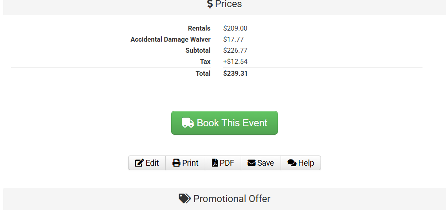Click the +$12.54 tax amount
The height and width of the screenshot is (218, 446).
(235, 62)
